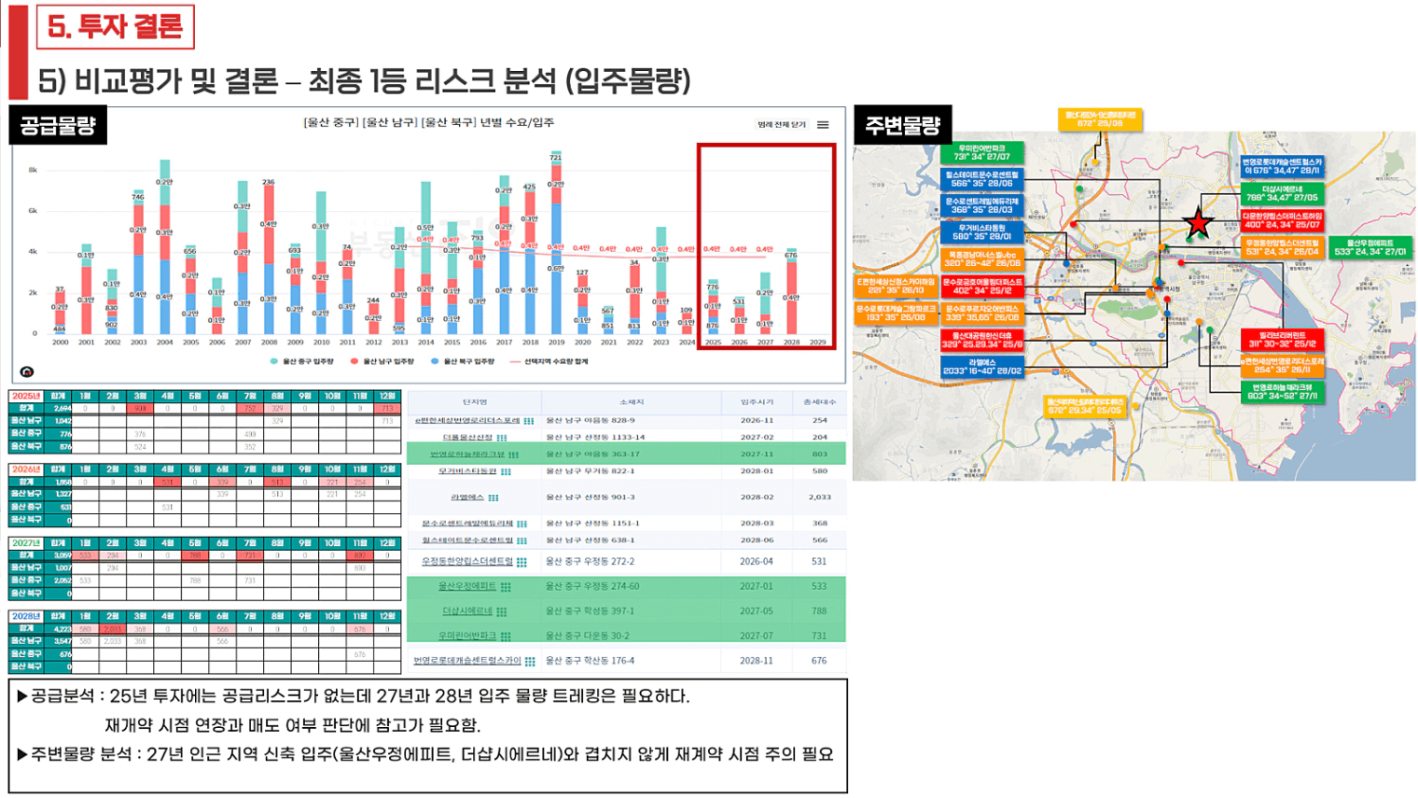Click total households value 2,033
1418x798 pixels.
coord(819,497)
